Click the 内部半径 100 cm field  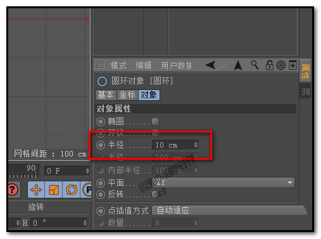(175, 171)
